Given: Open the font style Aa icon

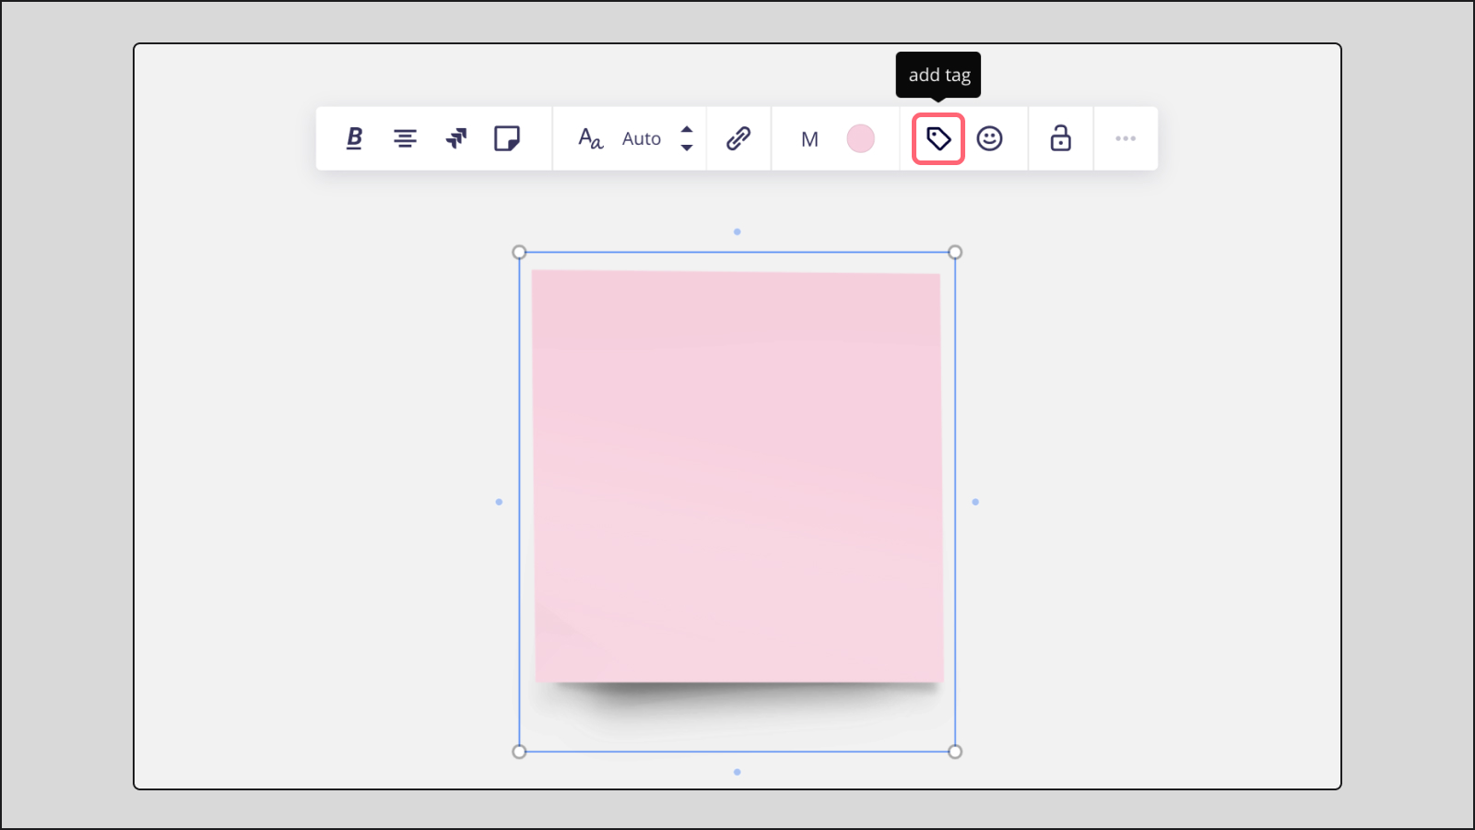Looking at the screenshot, I should tap(589, 138).
